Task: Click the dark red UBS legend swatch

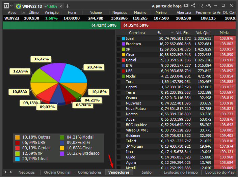Action: click(17, 143)
